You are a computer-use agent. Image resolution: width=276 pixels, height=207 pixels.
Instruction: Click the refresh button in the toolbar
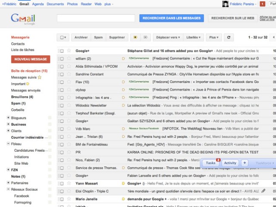pyautogui.click(x=229, y=38)
